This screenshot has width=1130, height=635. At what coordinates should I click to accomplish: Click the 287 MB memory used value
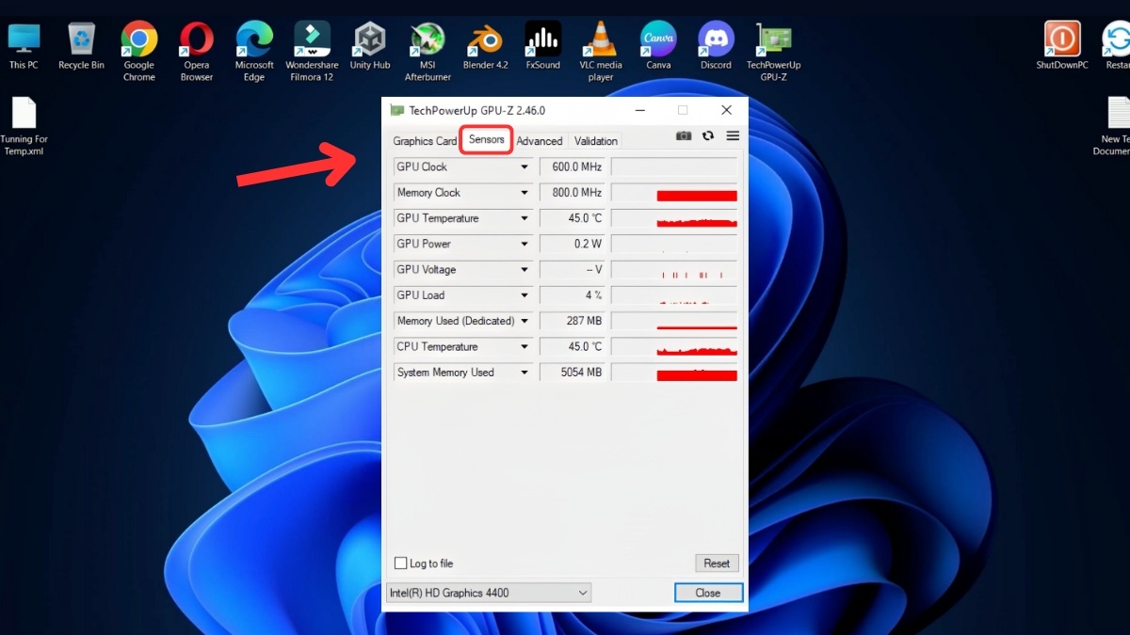pyautogui.click(x=573, y=321)
